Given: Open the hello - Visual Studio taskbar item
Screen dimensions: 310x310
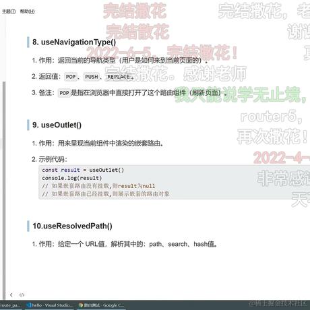Looking at the screenshot, I should 50,305.
